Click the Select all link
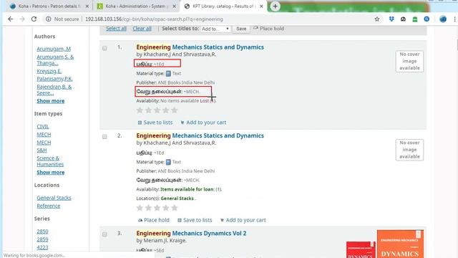The width and height of the screenshot is (458, 258). [116, 29]
